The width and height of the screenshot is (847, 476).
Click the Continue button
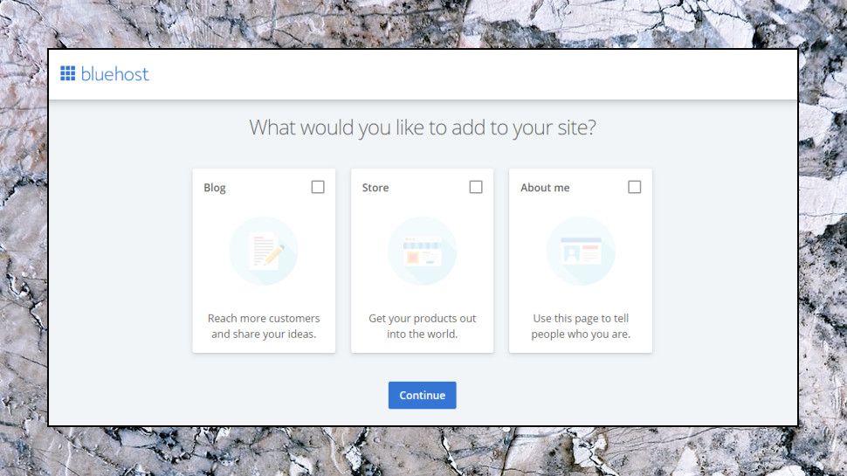(423, 396)
